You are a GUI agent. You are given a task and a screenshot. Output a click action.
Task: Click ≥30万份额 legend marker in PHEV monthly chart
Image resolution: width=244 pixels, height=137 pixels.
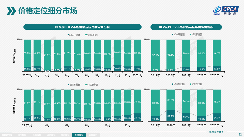(68, 85)
